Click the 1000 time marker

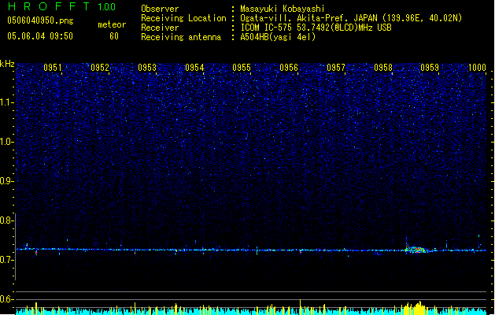coord(477,68)
